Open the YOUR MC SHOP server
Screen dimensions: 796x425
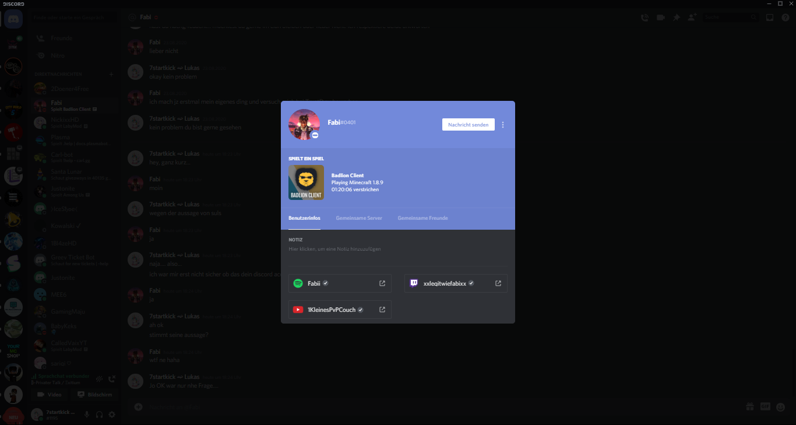tap(13, 350)
